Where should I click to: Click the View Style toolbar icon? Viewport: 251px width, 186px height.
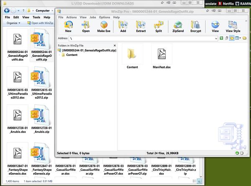pos(233,27)
